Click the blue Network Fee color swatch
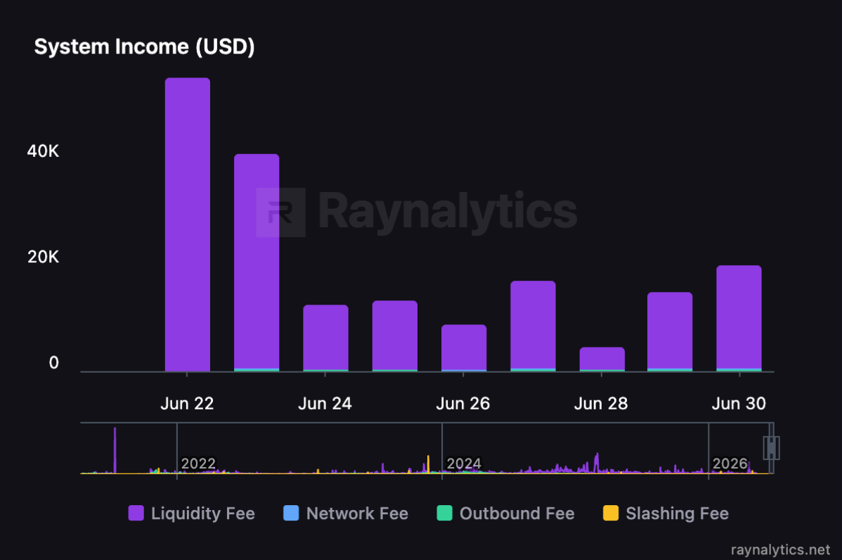Screen dimensions: 842x560 pos(291,514)
